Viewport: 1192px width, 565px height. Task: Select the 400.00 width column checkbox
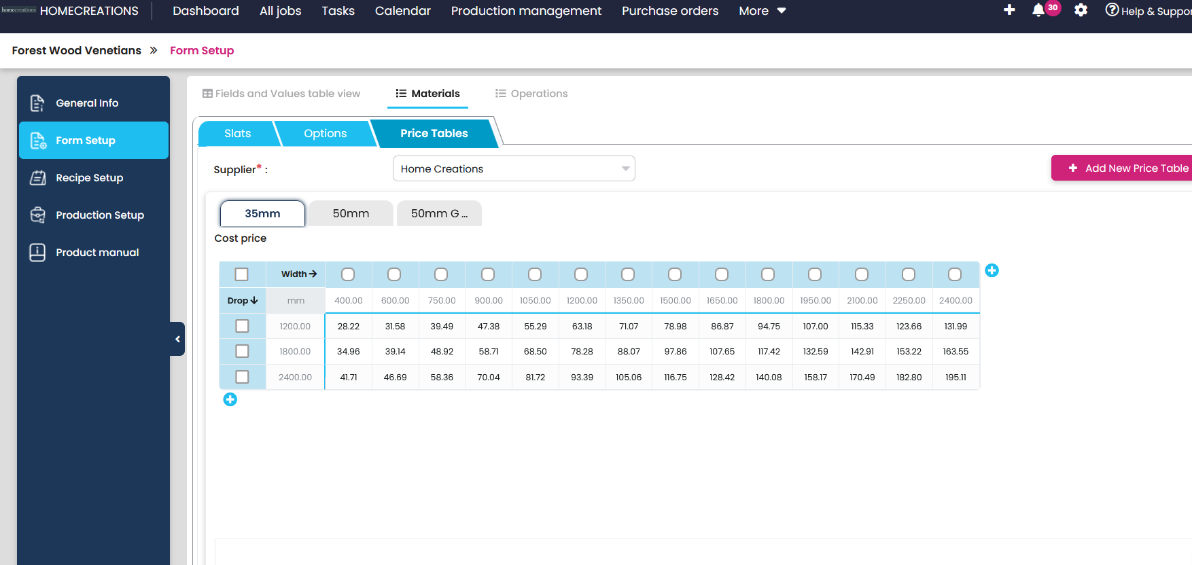pos(348,274)
